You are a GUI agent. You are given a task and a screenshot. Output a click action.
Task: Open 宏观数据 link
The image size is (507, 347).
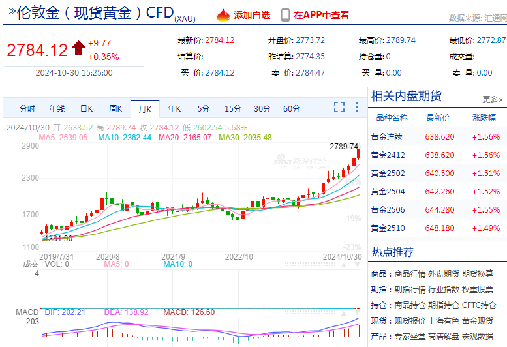click(477, 337)
